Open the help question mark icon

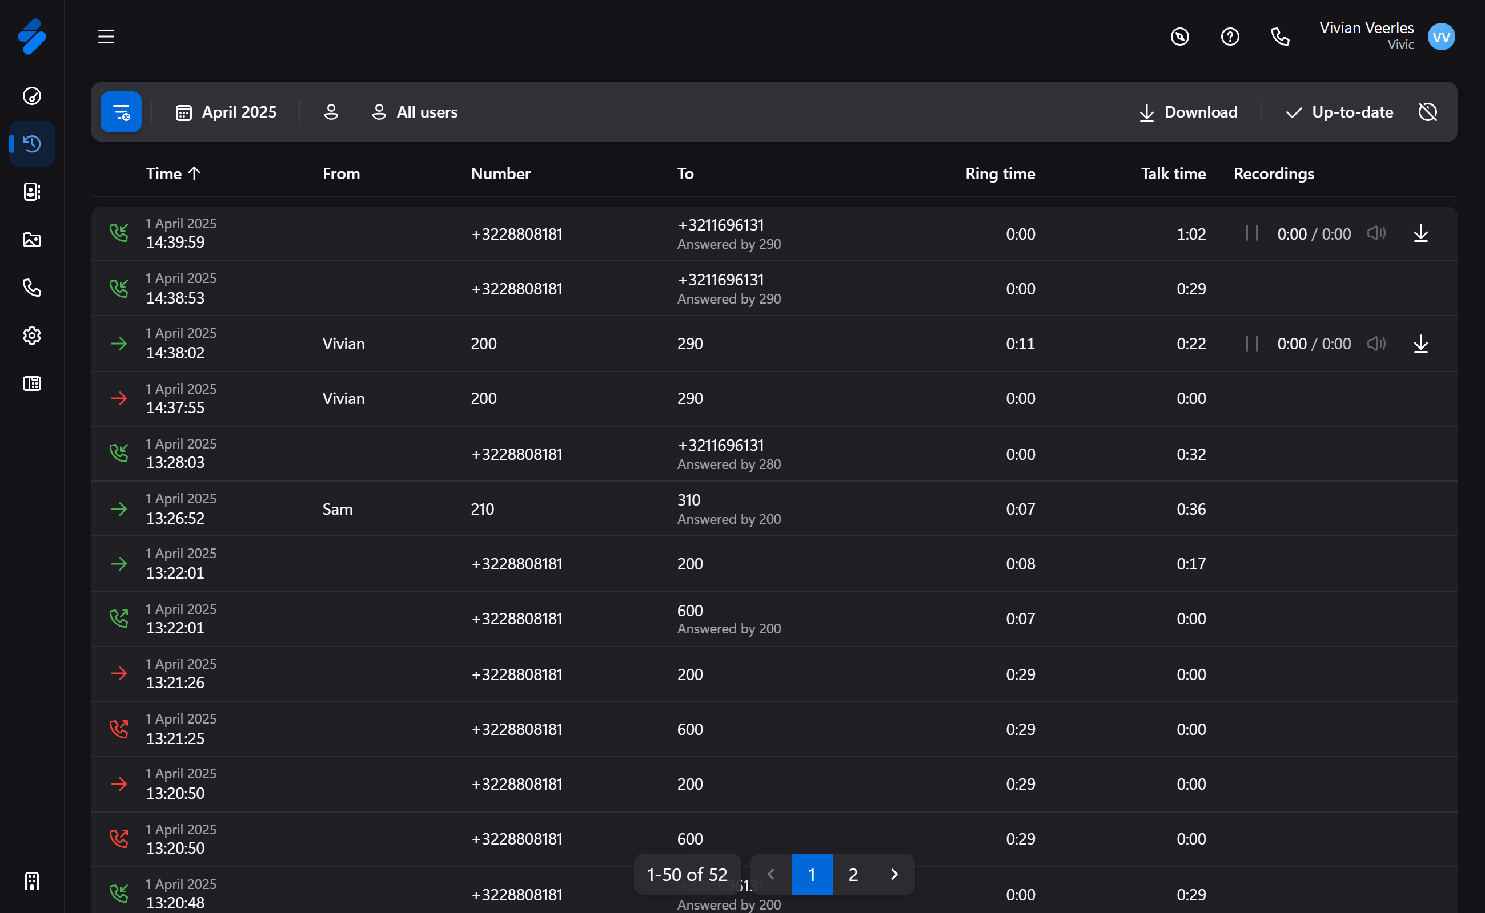pos(1230,37)
